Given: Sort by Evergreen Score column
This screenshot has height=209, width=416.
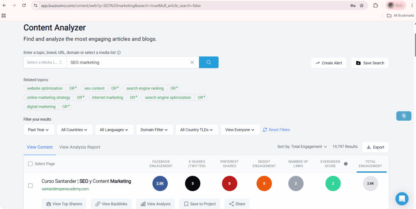Looking at the screenshot, I should [x=330, y=164].
